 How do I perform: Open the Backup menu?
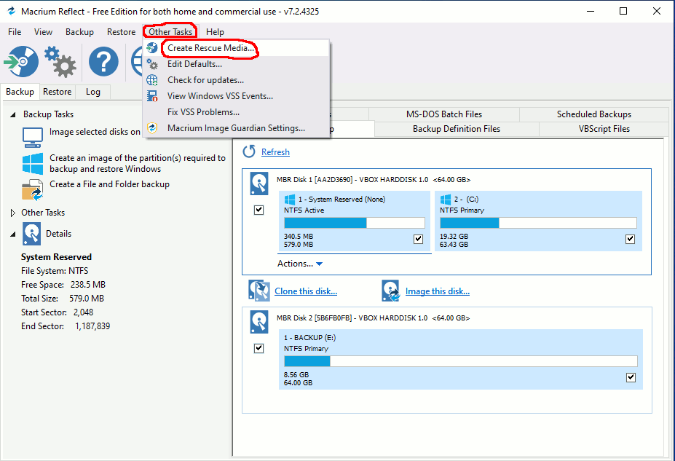click(79, 32)
